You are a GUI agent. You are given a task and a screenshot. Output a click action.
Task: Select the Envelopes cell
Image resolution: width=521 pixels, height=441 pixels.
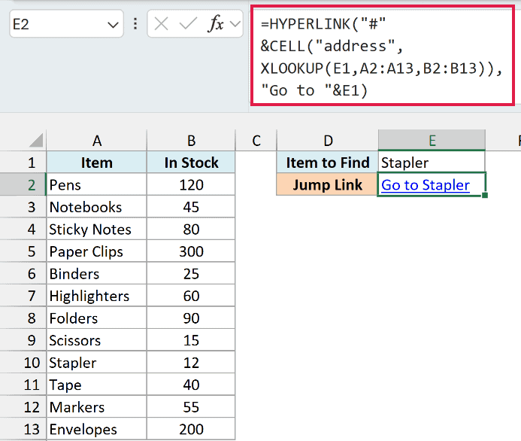(97, 429)
